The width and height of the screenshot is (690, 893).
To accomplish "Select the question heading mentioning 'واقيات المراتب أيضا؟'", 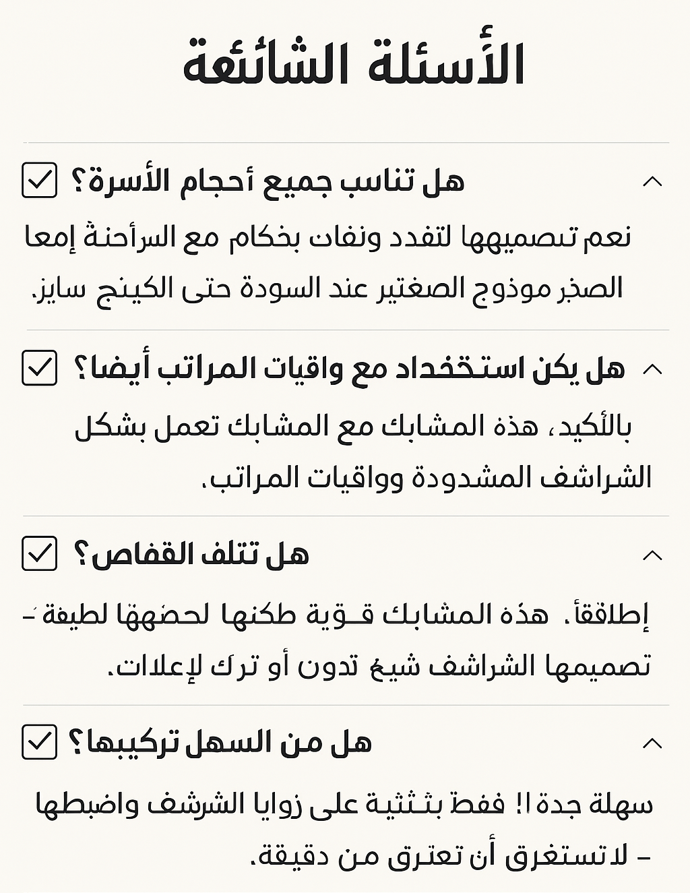I will (349, 369).
